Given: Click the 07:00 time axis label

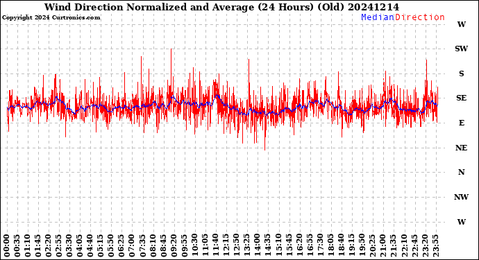Looking at the screenshot, I should click(132, 245).
